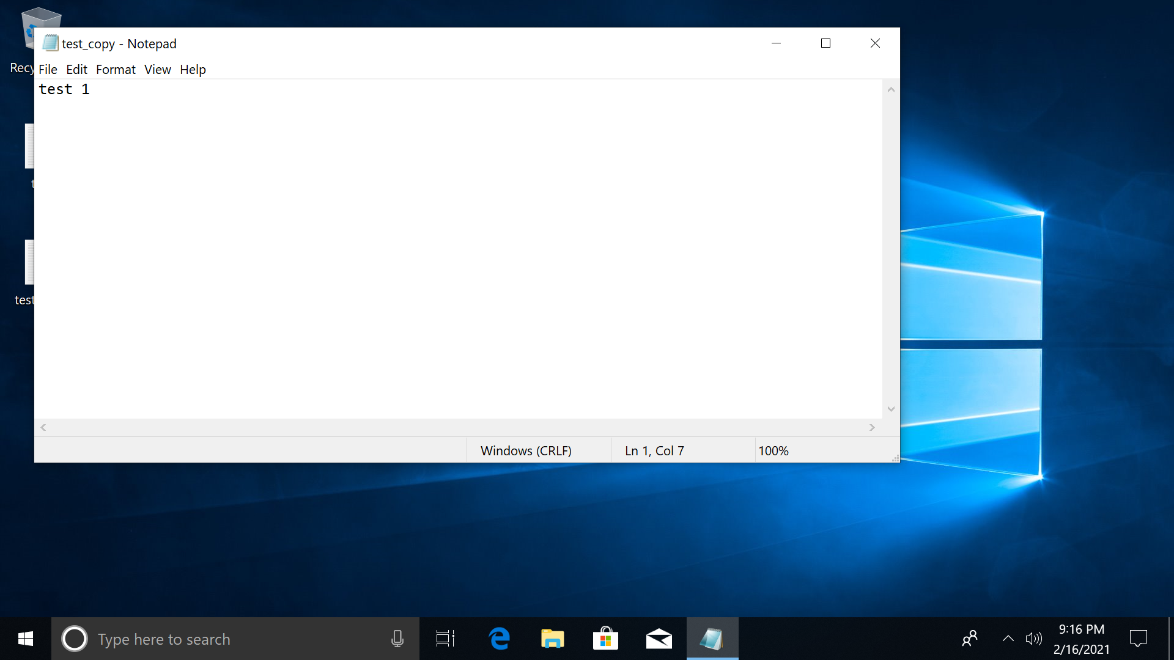Click the Notepad icon in the taskbar

point(712,638)
